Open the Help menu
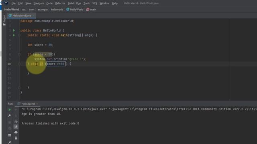Viewport: 257px width, 144px height. point(114,3)
